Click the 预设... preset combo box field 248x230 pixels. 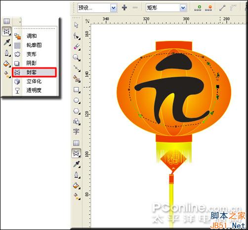click(97, 8)
